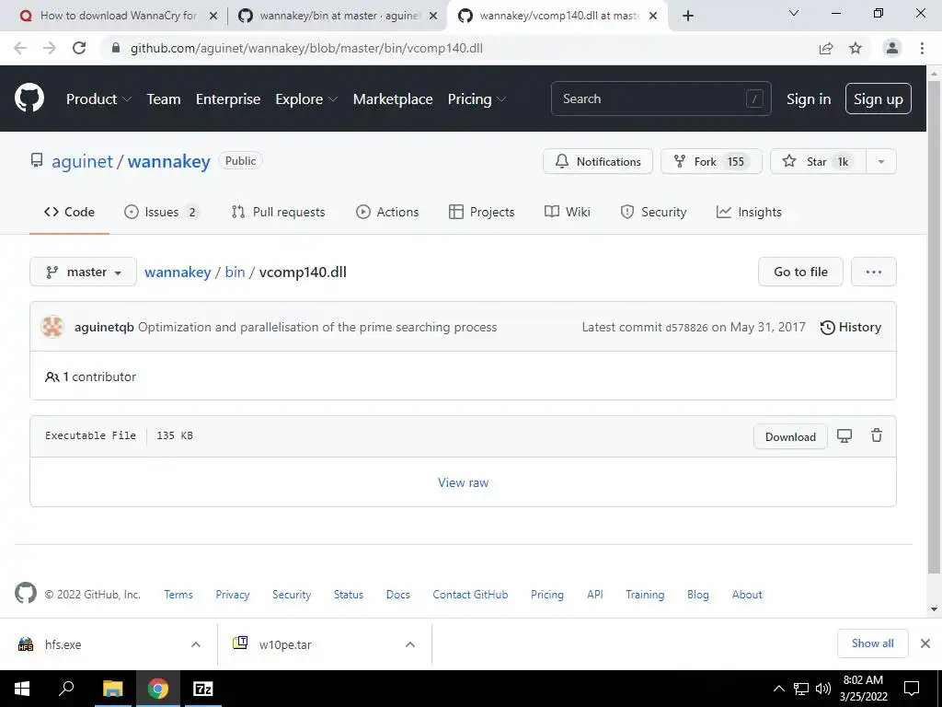Click the volume speaker tray icon
942x707 pixels.
point(823,689)
